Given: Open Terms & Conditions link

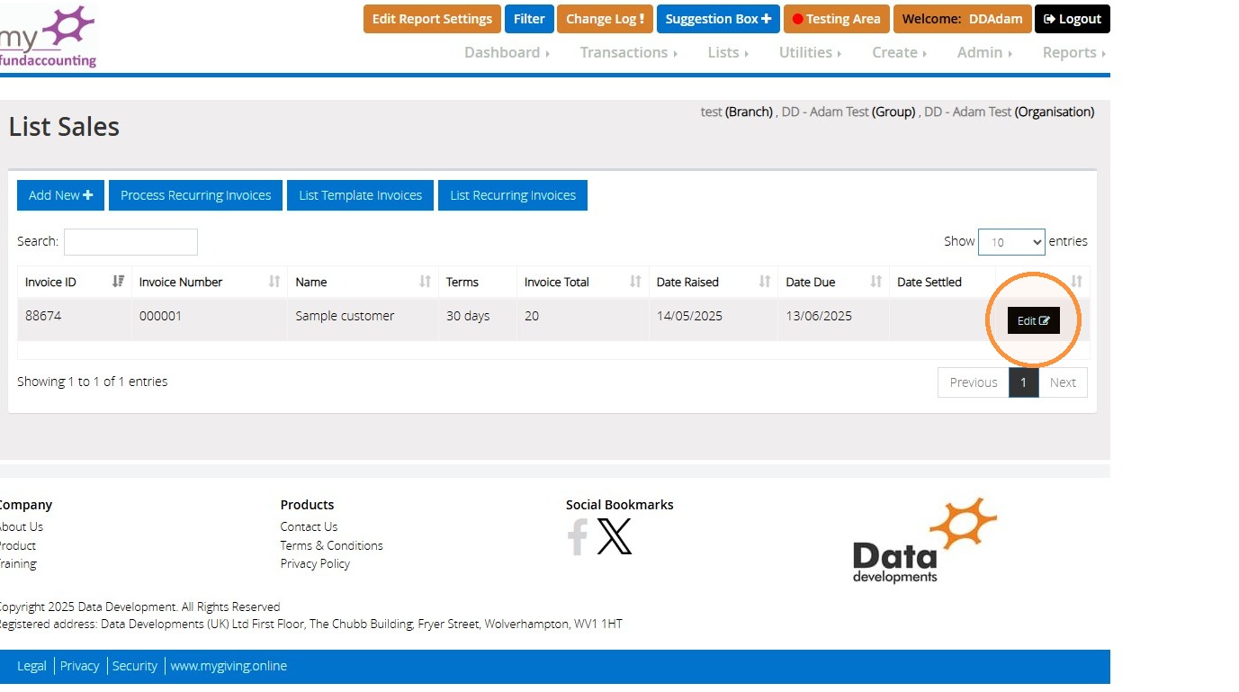Looking at the screenshot, I should click(x=331, y=545).
